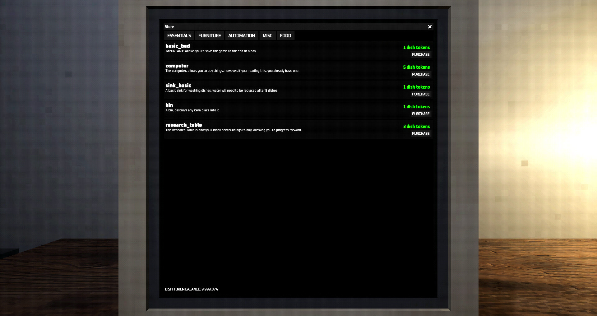Screen dimensions: 597x316
Task: Click the DISH TOKEN BALANCE readout
Action: (x=192, y=289)
